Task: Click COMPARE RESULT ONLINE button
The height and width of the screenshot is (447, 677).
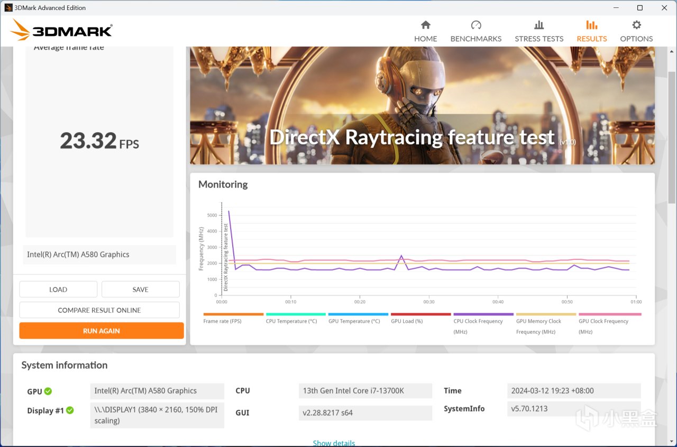Action: [x=99, y=310]
